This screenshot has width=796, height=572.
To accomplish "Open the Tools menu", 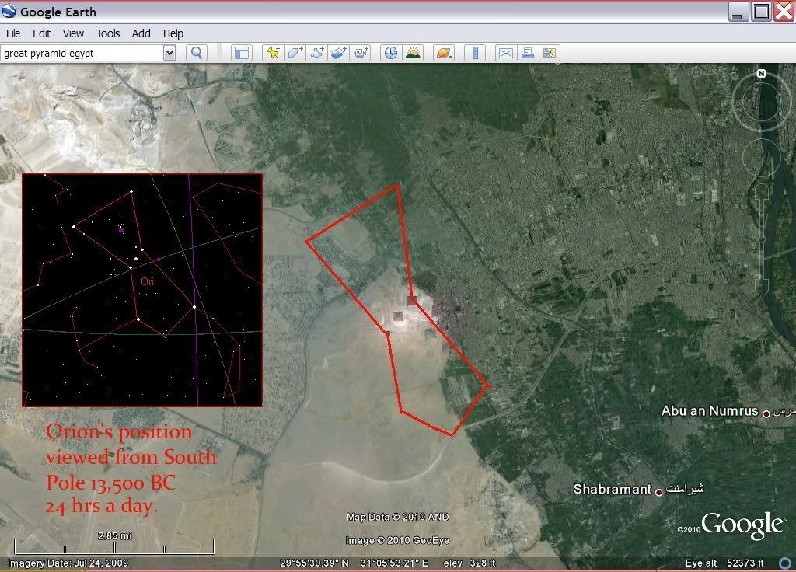I will [108, 33].
